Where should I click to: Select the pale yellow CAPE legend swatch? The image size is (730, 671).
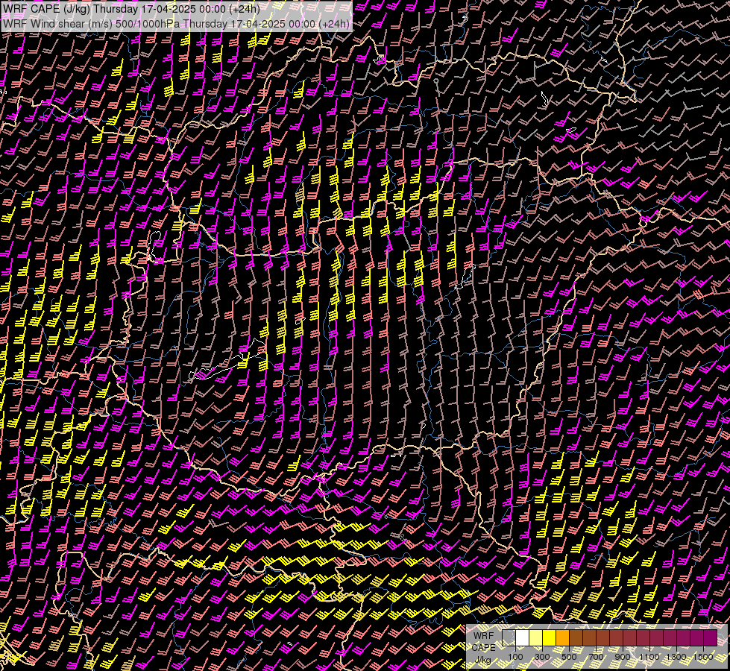click(535, 637)
